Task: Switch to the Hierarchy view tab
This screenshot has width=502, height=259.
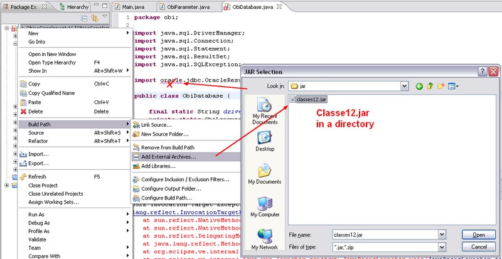Action: pyautogui.click(x=78, y=6)
